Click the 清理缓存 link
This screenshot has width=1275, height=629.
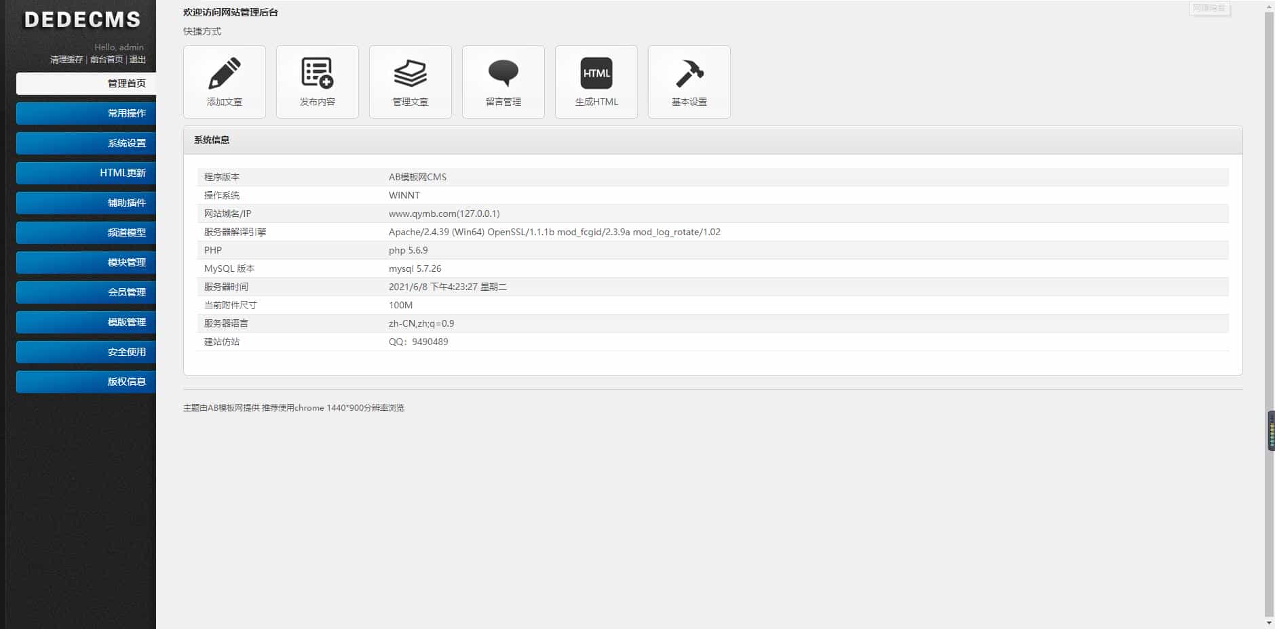(x=66, y=60)
